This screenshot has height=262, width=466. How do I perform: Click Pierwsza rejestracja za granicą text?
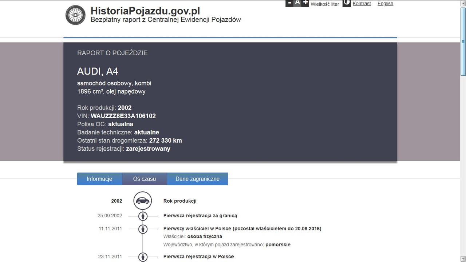click(x=200, y=216)
